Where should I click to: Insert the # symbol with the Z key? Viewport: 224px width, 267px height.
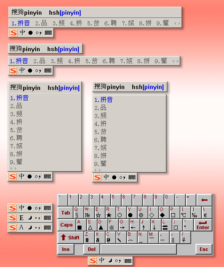pyautogui.click(x=89, y=237)
